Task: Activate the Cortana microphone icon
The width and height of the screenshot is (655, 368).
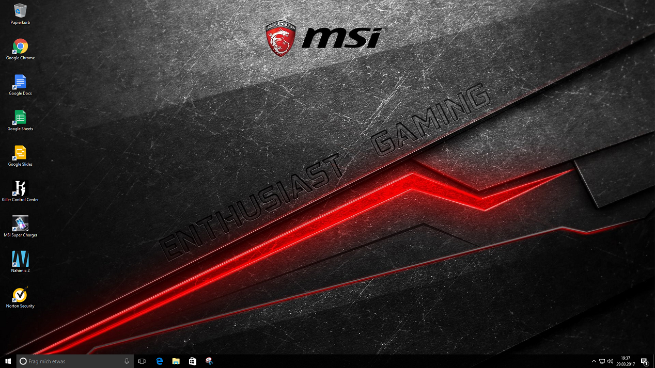Action: tap(127, 361)
